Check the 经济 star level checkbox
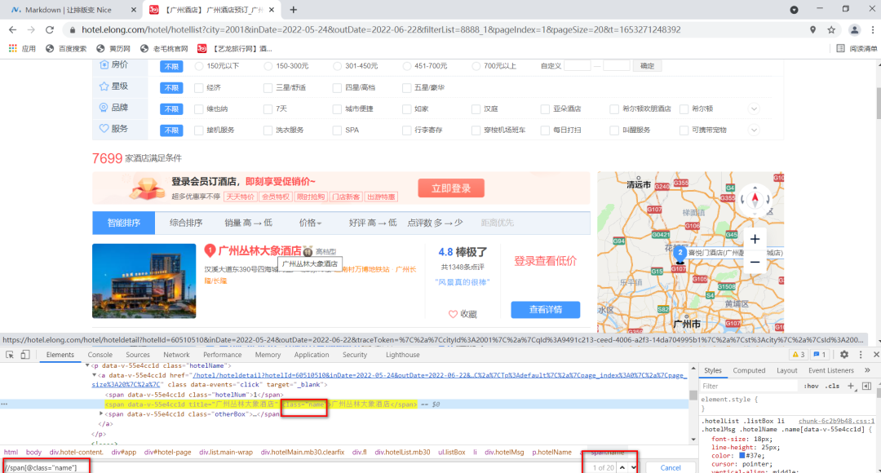Image resolution: width=881 pixels, height=473 pixels. tap(199, 87)
